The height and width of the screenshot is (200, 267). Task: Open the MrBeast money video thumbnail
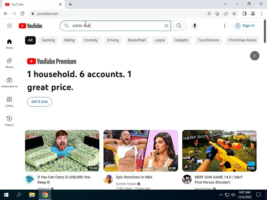[x=62, y=151]
